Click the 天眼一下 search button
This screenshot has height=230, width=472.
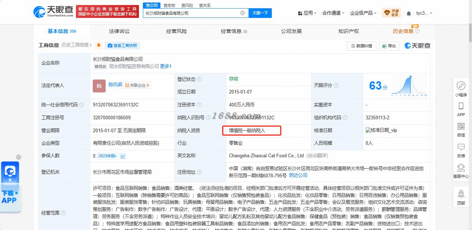tap(260, 13)
